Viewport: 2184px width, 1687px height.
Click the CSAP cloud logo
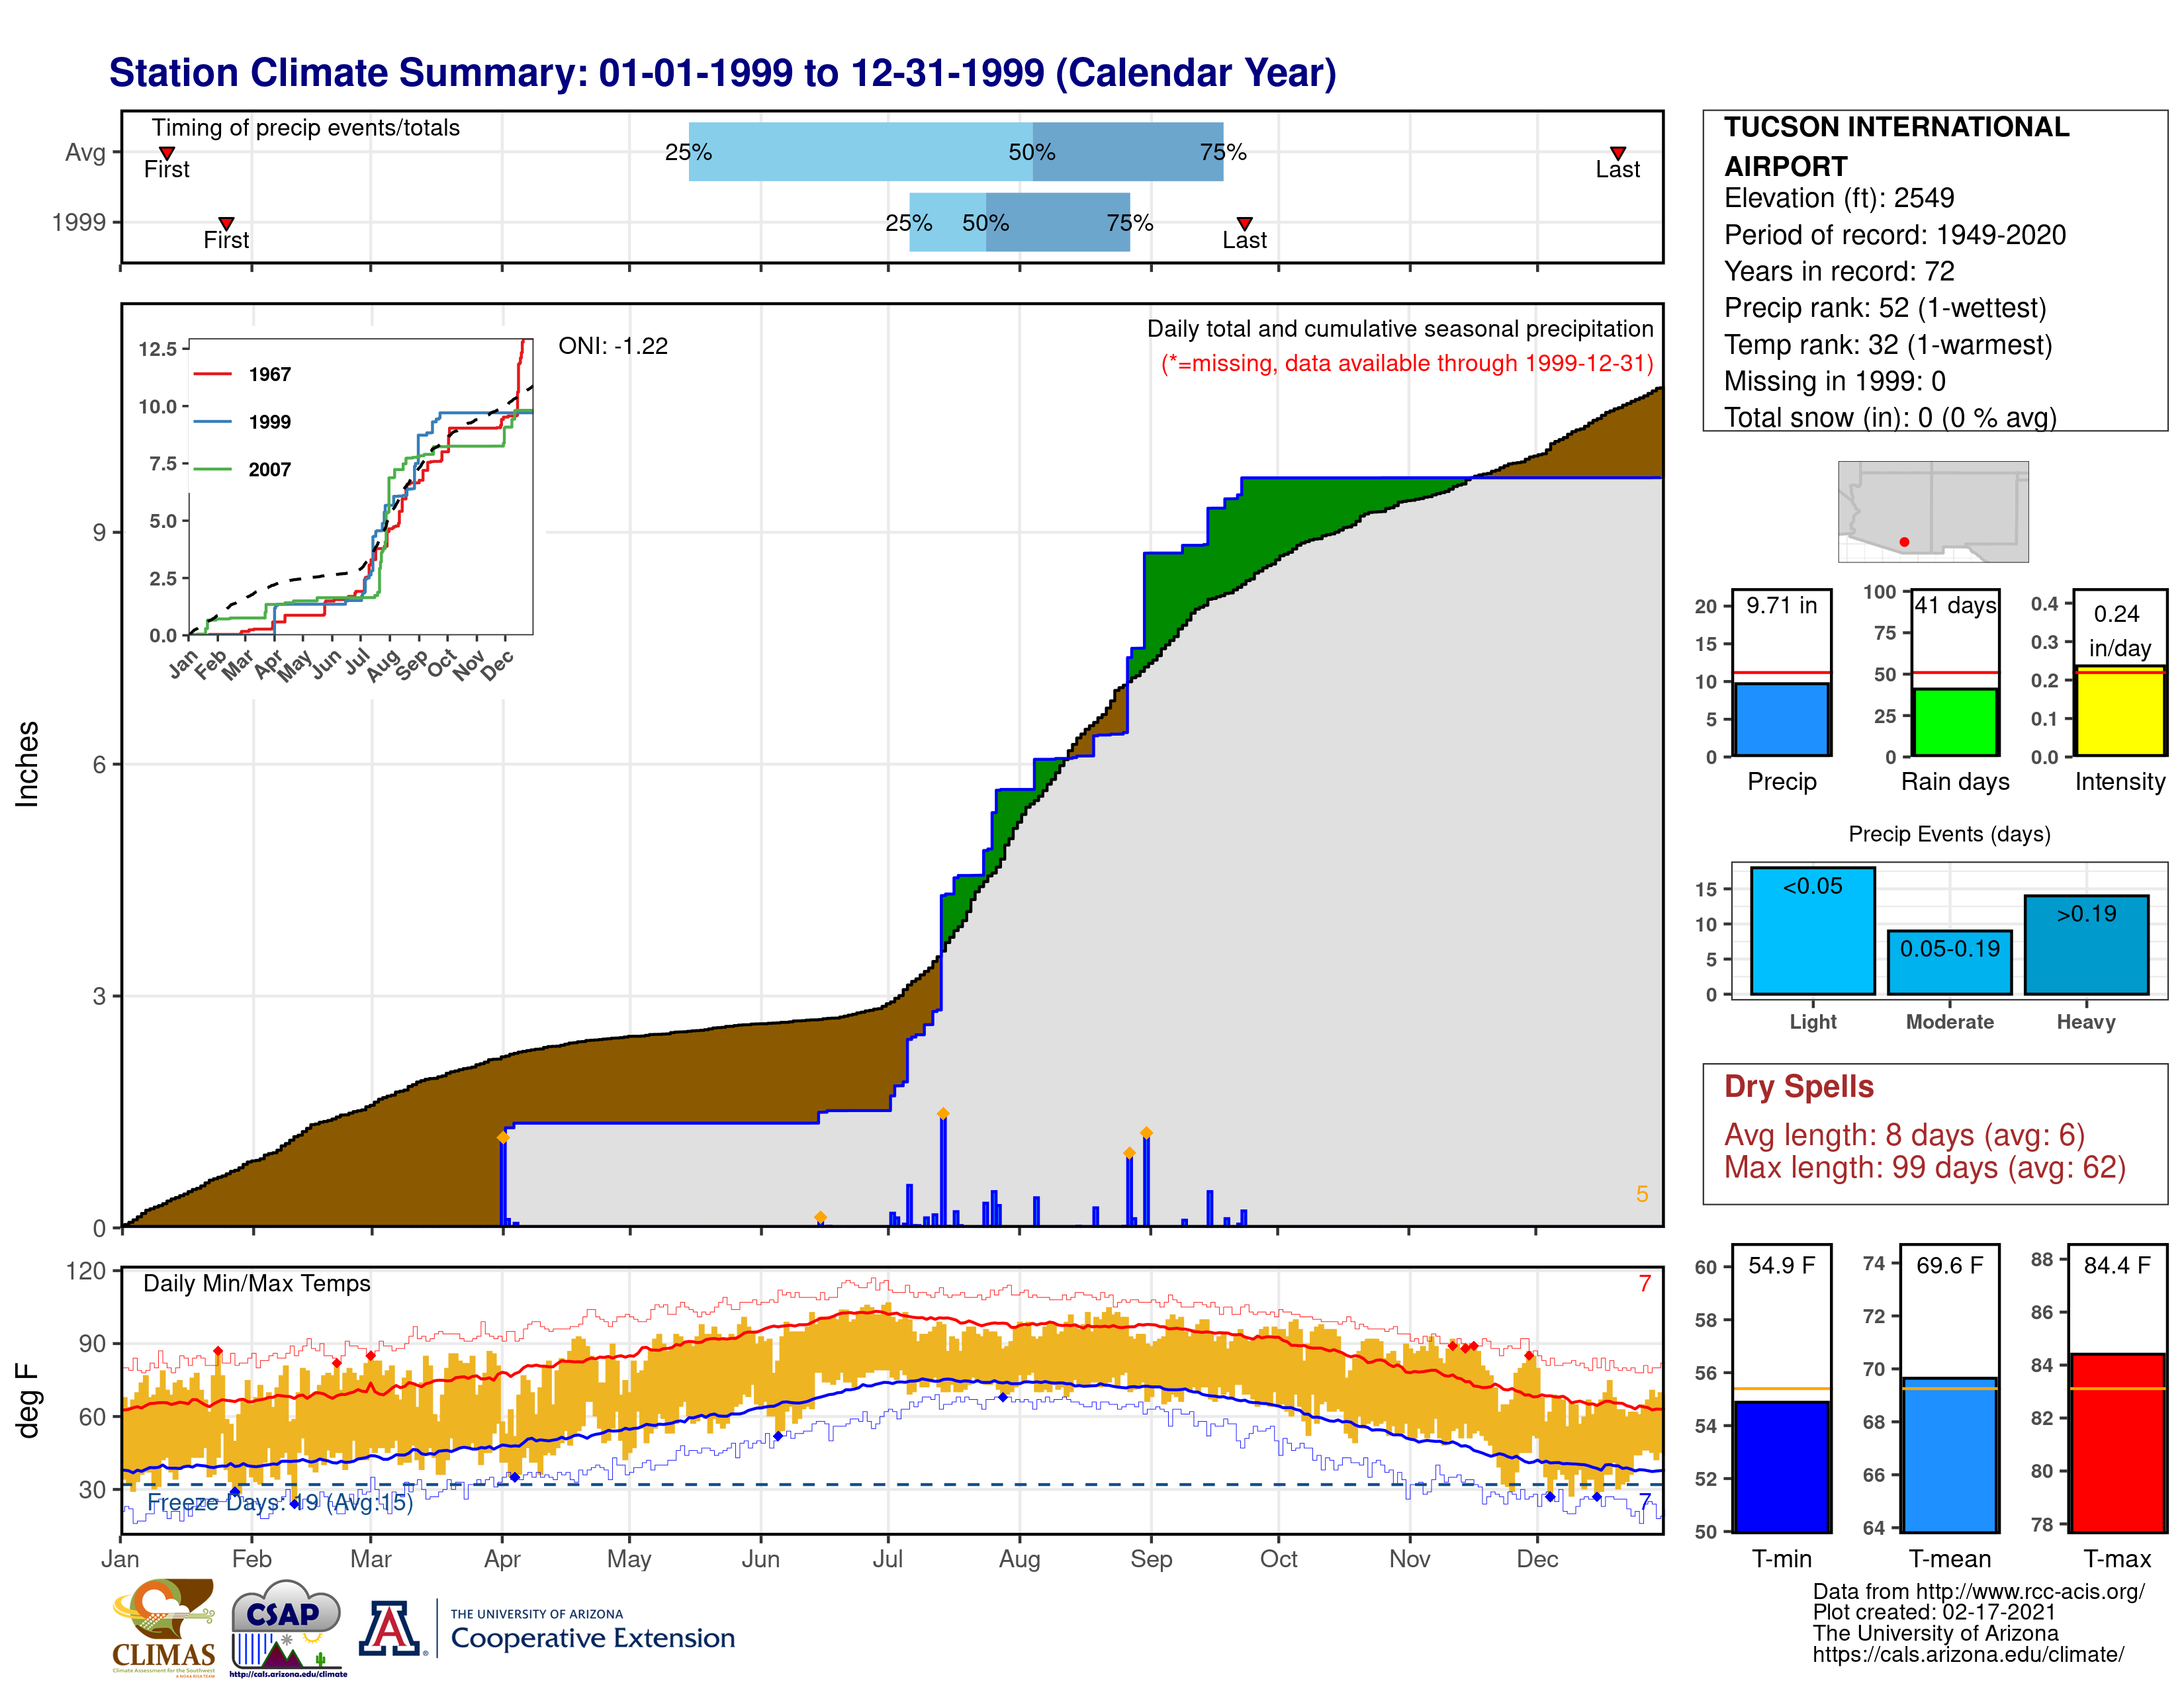click(x=288, y=1627)
